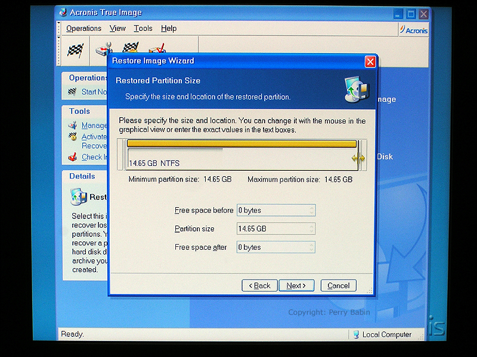Image resolution: width=477 pixels, height=357 pixels.
Task: Open the Help menu
Action: pyautogui.click(x=169, y=29)
